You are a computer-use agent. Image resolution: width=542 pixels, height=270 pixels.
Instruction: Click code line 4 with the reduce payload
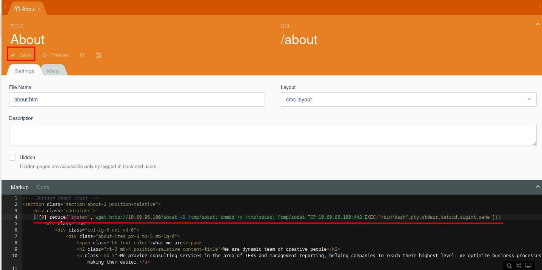click(267, 217)
